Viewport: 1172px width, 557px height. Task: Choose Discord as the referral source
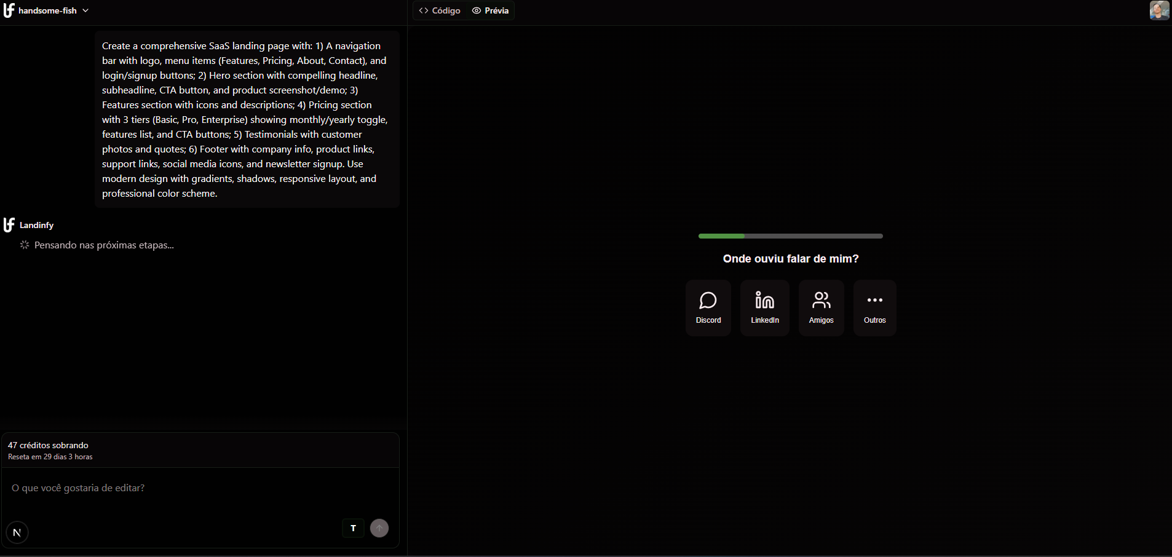point(708,308)
